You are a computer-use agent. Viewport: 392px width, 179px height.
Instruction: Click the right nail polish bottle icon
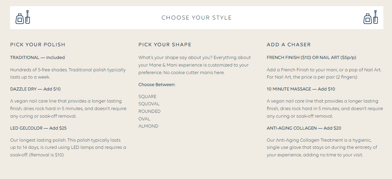(x=371, y=17)
